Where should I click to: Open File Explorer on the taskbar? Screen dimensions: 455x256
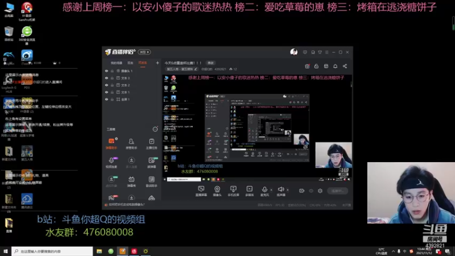coord(99,251)
